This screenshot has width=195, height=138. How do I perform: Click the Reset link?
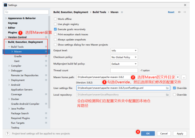tap(171, 12)
